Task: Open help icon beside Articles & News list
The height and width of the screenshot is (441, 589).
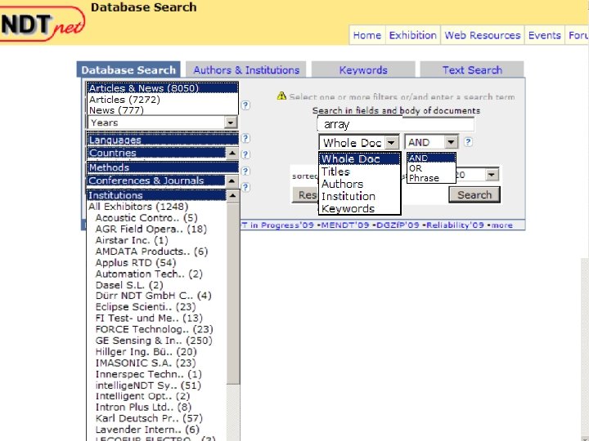Action: 245,105
